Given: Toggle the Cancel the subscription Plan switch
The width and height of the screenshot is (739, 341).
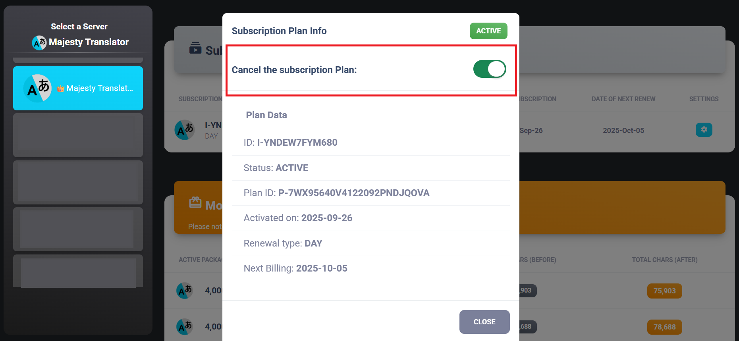Looking at the screenshot, I should pyautogui.click(x=489, y=69).
